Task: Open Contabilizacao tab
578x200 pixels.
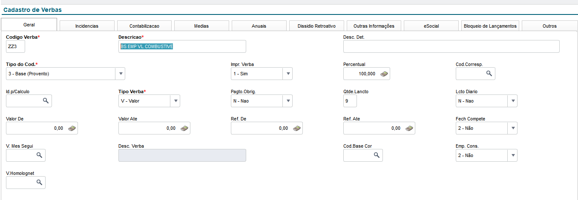Action: (x=144, y=26)
